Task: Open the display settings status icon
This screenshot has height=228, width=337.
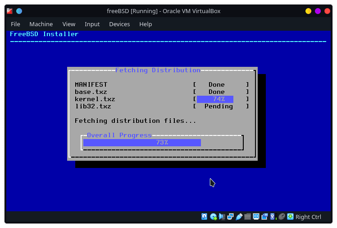Action: pos(256,216)
